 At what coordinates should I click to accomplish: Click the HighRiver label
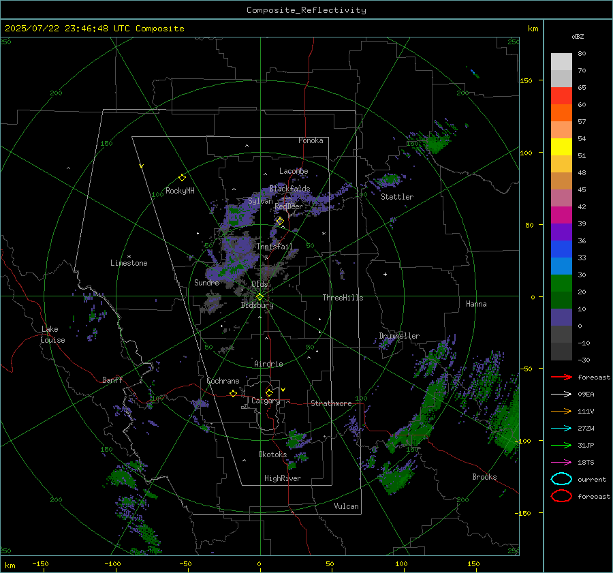coord(283,478)
